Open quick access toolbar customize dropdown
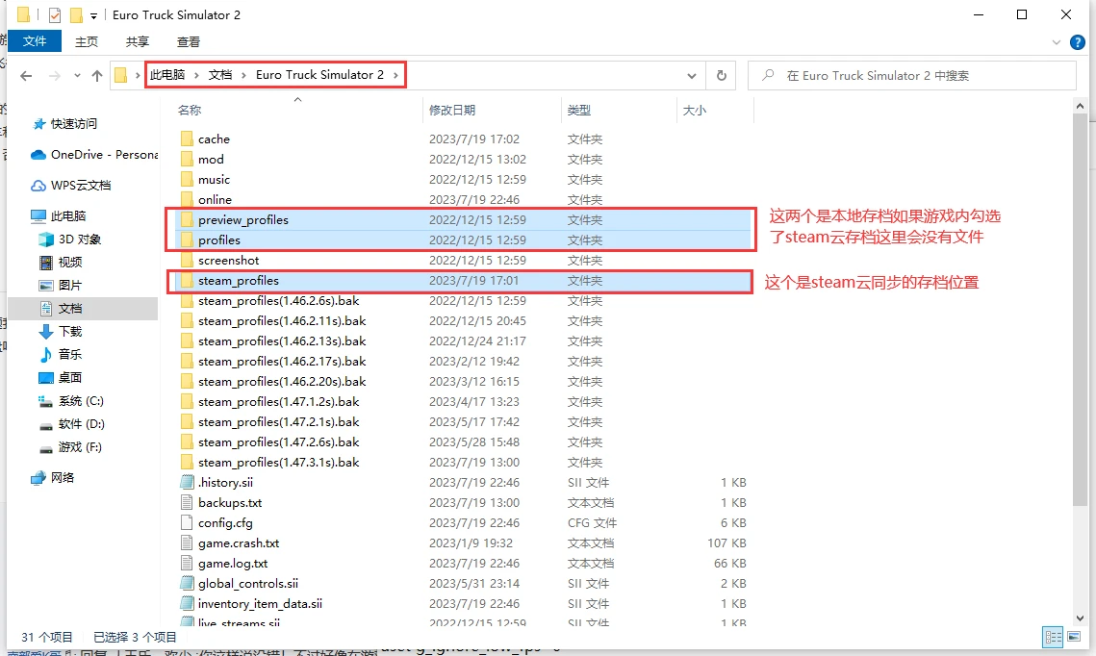1096x656 pixels. pyautogui.click(x=93, y=15)
